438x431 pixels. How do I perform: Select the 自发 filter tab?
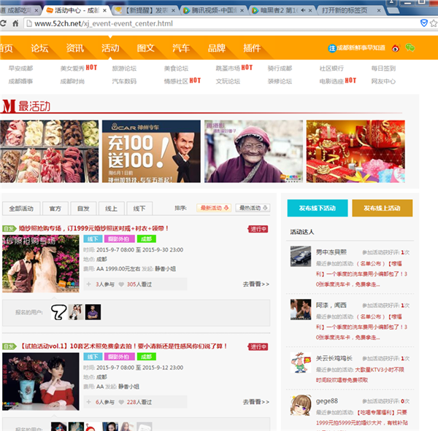click(x=83, y=209)
